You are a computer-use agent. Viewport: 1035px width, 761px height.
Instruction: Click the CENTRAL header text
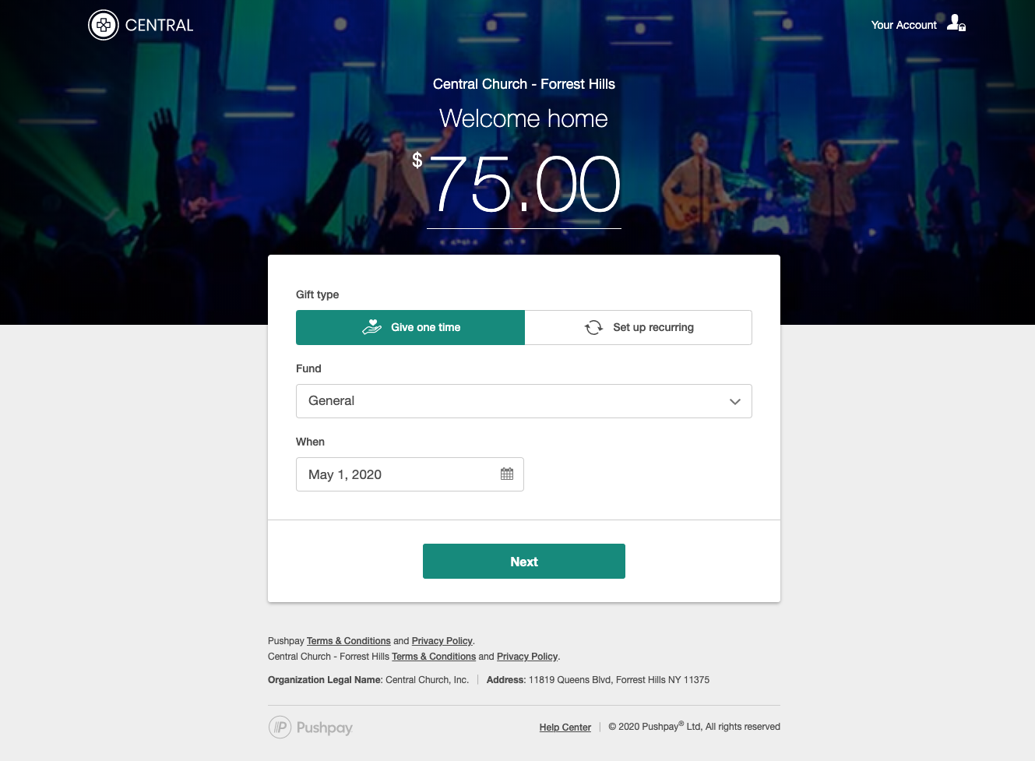tap(160, 26)
